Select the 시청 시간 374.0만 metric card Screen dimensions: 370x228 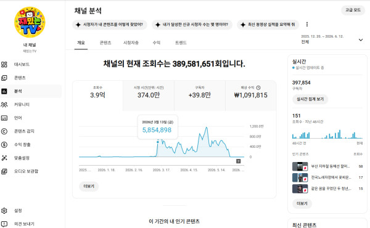(149, 96)
